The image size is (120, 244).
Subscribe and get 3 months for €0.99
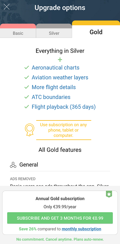[60, 218]
